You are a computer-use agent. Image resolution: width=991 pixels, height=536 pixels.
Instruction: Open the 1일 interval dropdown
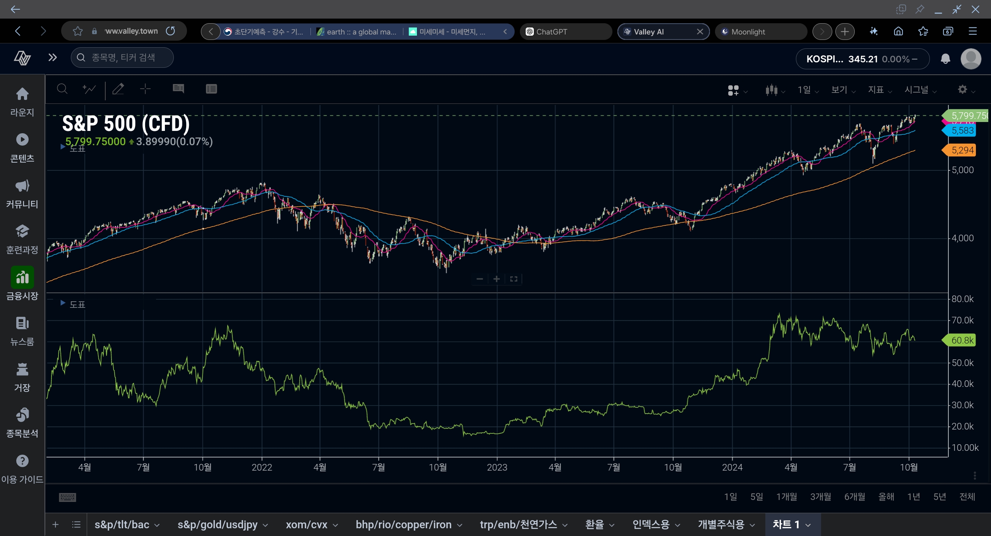pos(808,90)
